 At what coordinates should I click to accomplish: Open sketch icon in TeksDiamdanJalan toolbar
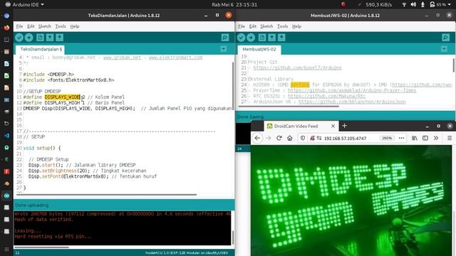pyautogui.click(x=50, y=38)
